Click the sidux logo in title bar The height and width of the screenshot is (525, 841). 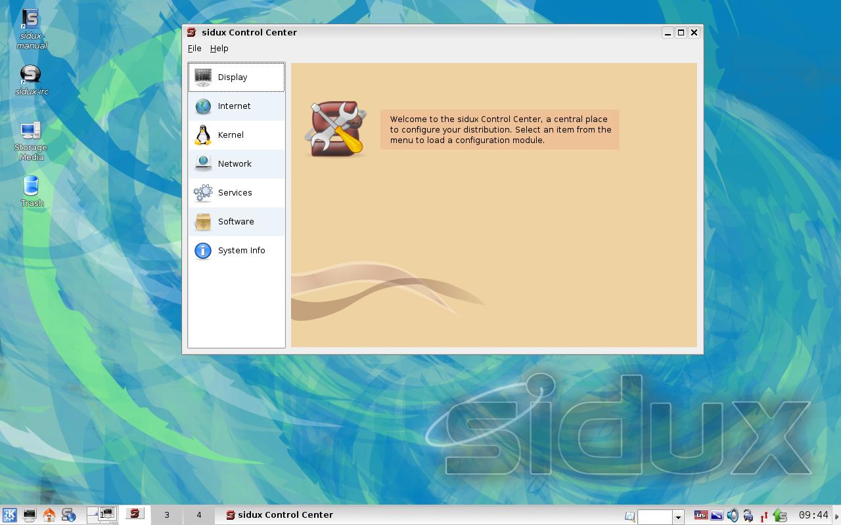coord(191,32)
